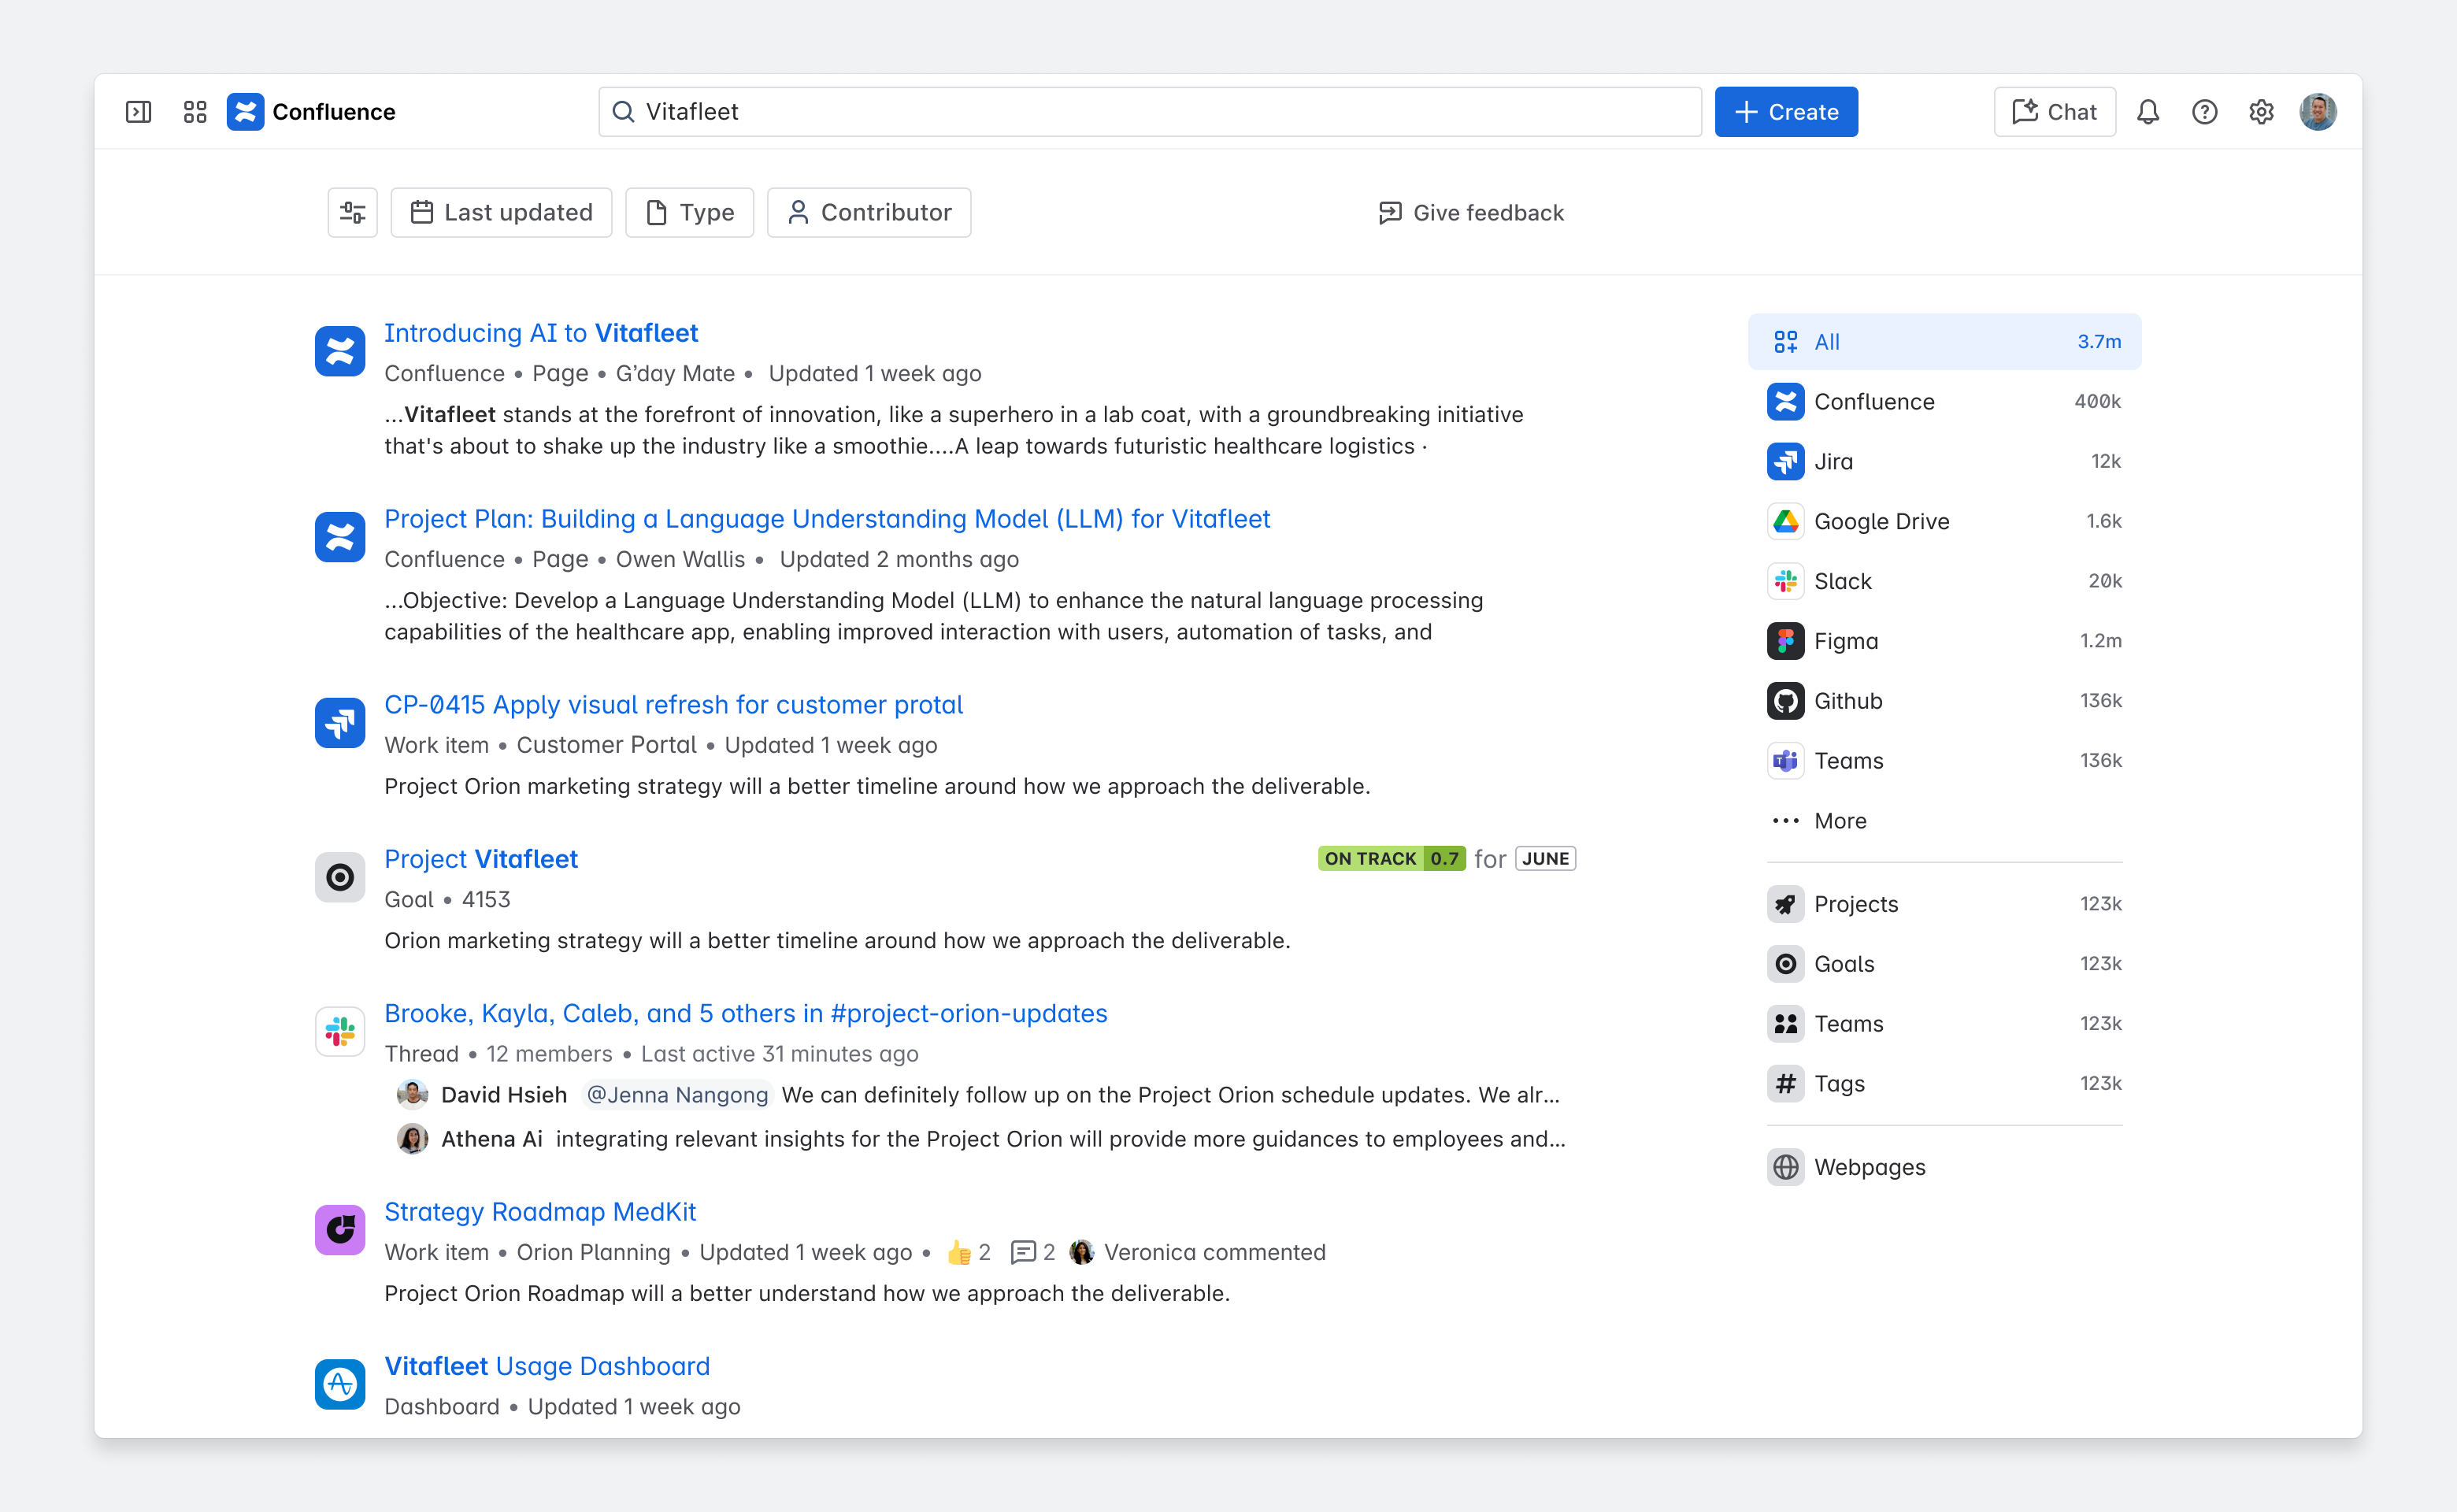2457x1512 pixels.
Task: Open the Webpages filter with globe icon
Action: click(1868, 1167)
